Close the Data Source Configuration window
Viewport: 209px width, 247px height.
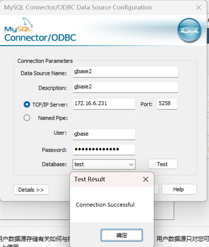pos(198,8)
